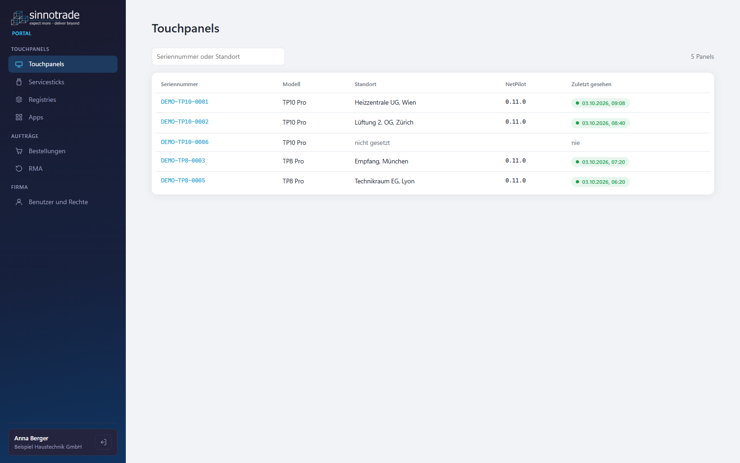The height and width of the screenshot is (463, 740).
Task: Click the Registries layers icon
Action: coord(19,100)
